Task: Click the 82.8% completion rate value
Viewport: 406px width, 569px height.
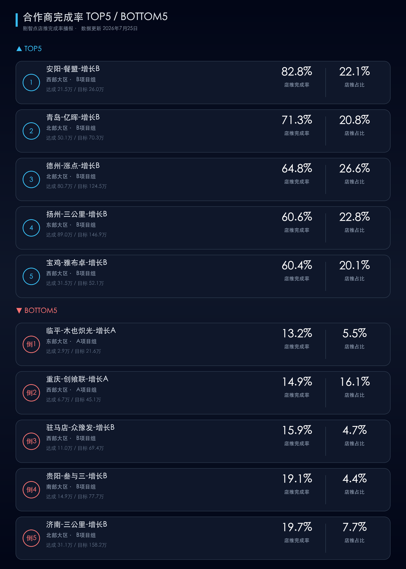Action: tap(297, 72)
